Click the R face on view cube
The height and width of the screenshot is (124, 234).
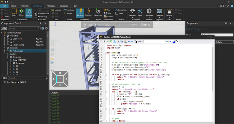pos(66,79)
